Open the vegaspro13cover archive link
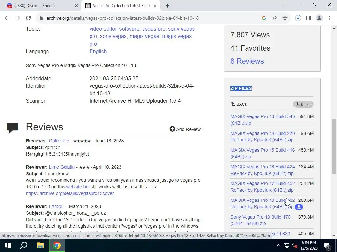 [70, 193]
